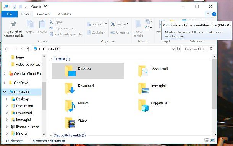This screenshot has height=146, width=233.
Task: Click Incolla collegamento command
Action: (66, 34)
